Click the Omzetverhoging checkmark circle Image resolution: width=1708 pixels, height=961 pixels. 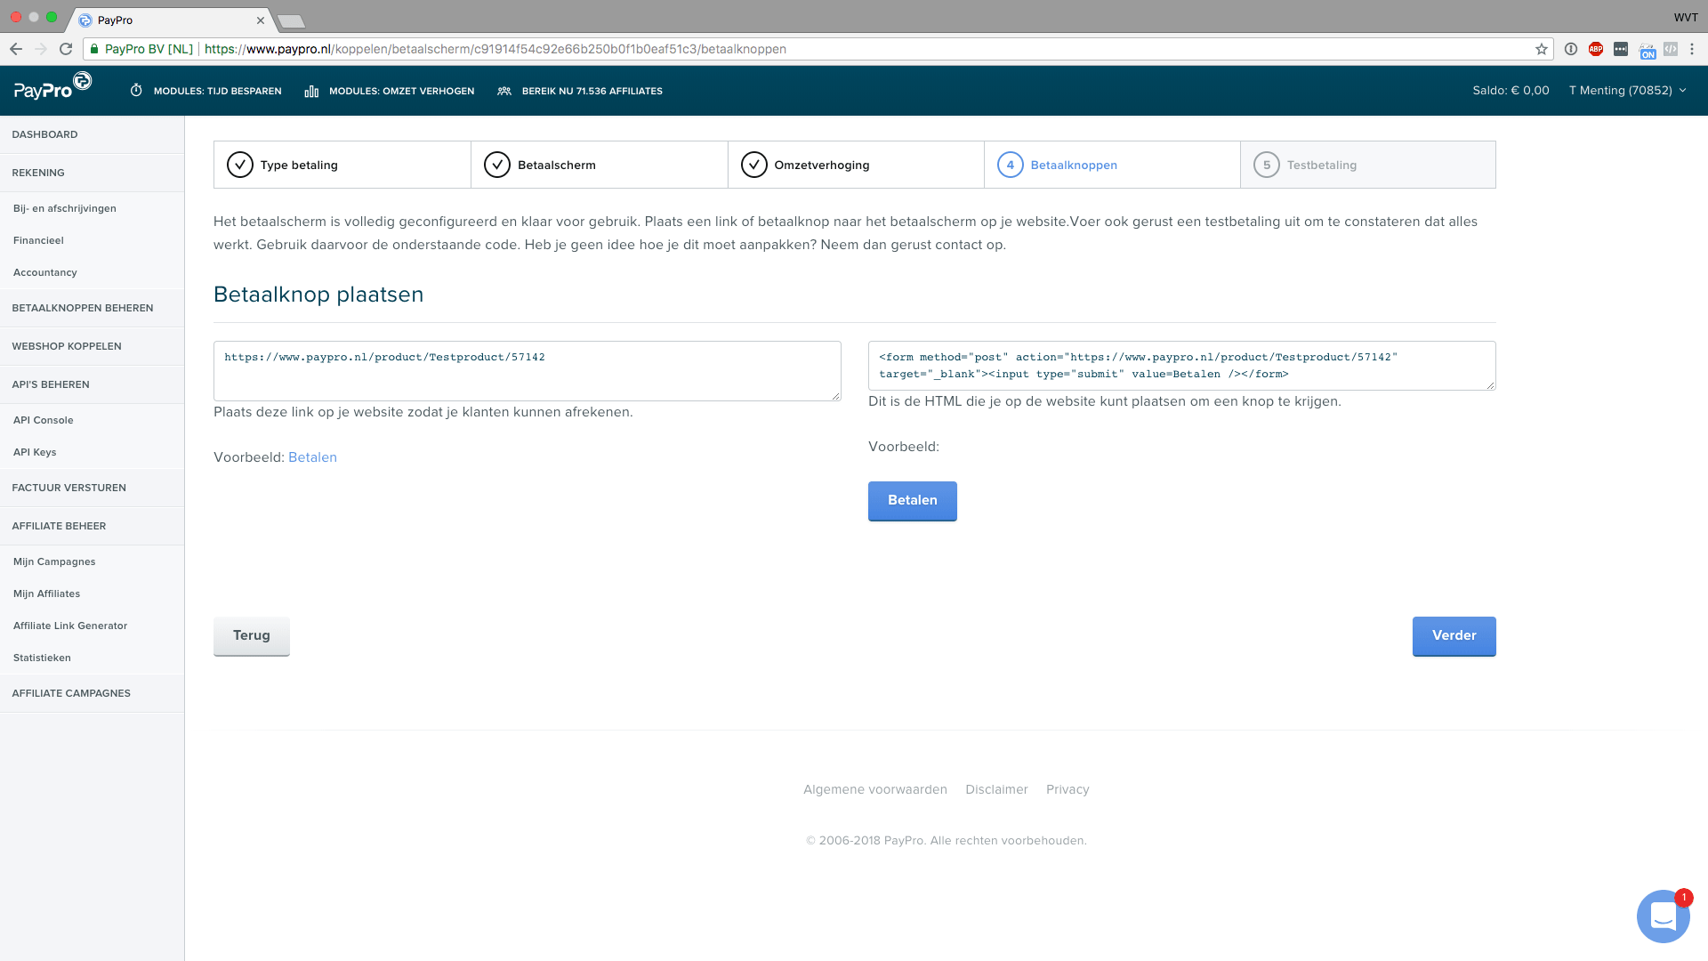pyautogui.click(x=754, y=165)
